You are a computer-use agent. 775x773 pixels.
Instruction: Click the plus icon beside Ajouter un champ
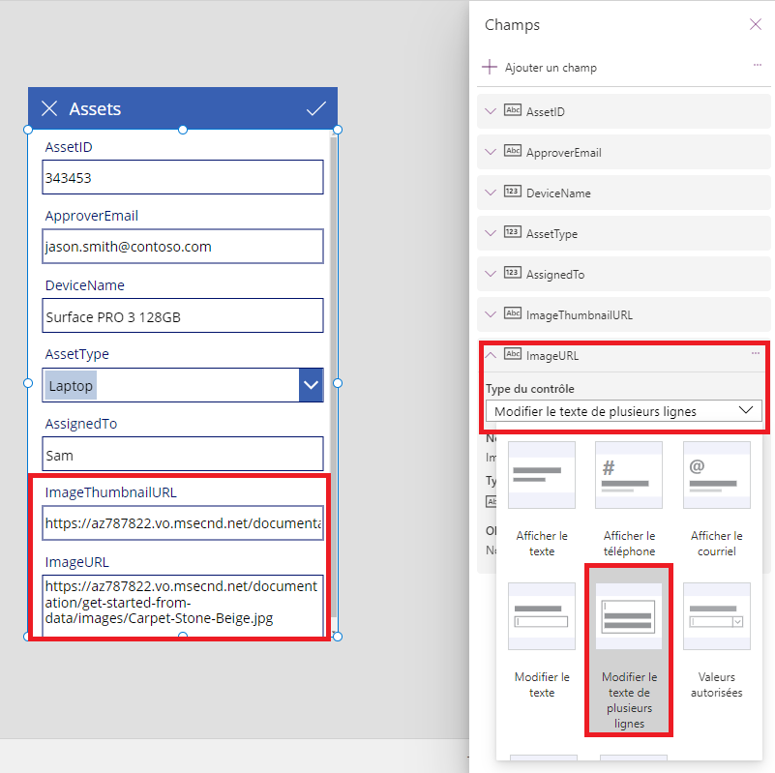tap(490, 67)
